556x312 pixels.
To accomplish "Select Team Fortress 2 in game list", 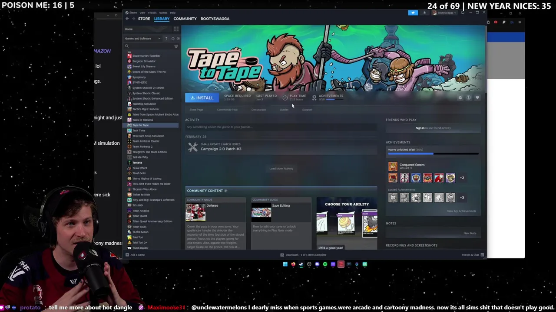I will pyautogui.click(x=142, y=146).
